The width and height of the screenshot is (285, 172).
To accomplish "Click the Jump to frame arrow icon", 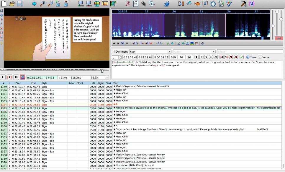I will tap(34, 4).
